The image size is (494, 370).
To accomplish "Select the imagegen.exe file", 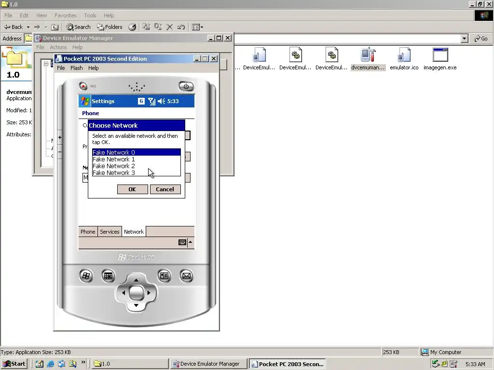I will (x=440, y=59).
